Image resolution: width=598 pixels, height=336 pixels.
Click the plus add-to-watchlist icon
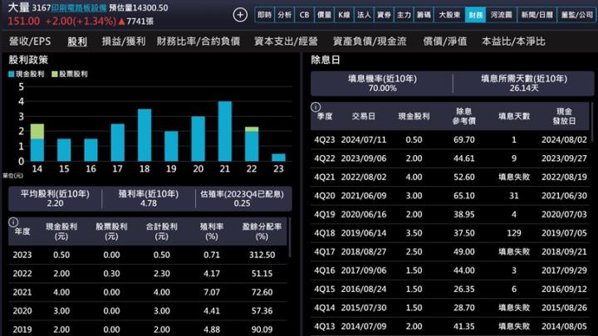coord(240,15)
